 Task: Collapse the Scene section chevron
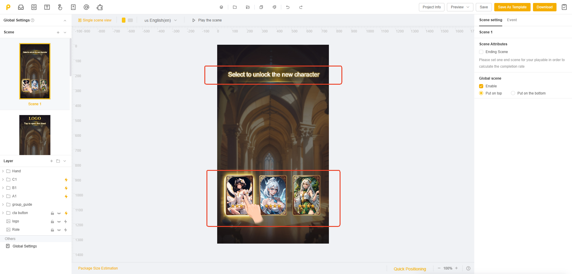65,32
